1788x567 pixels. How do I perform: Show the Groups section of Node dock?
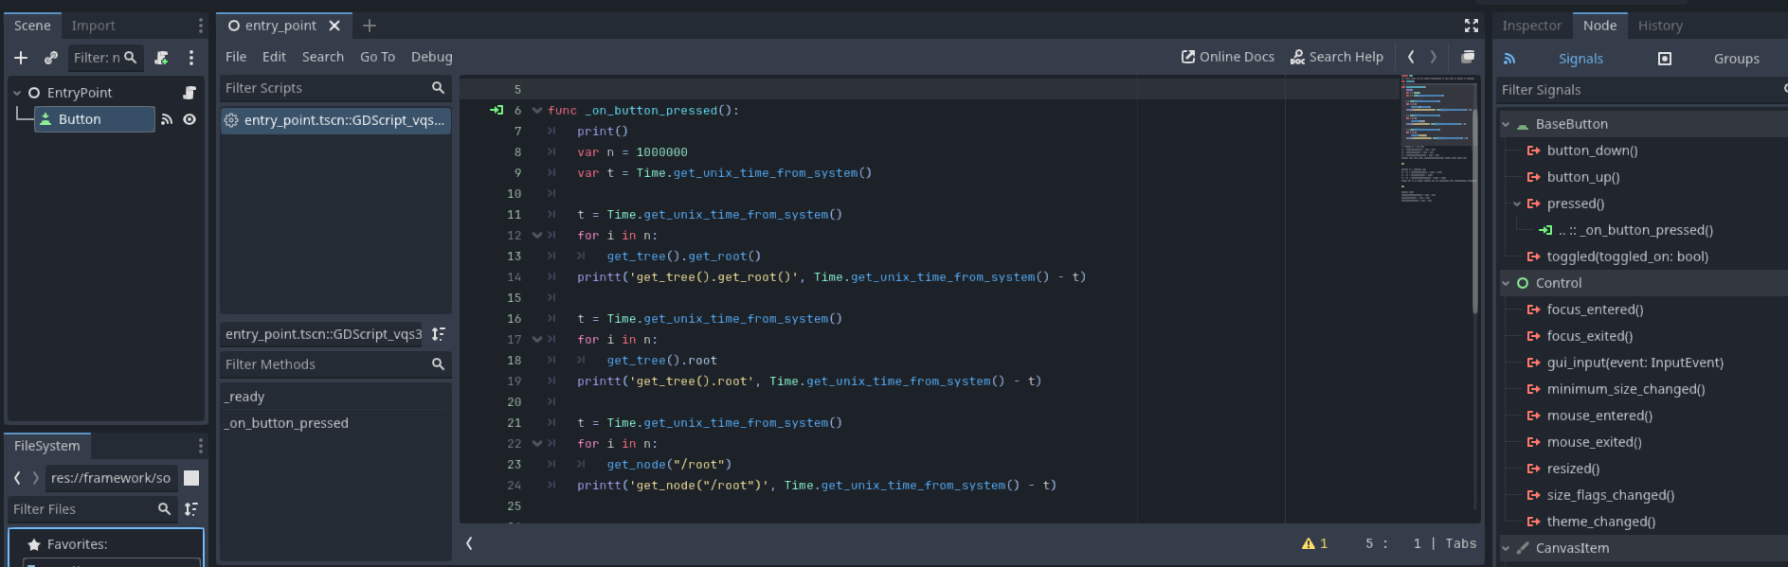(1737, 59)
